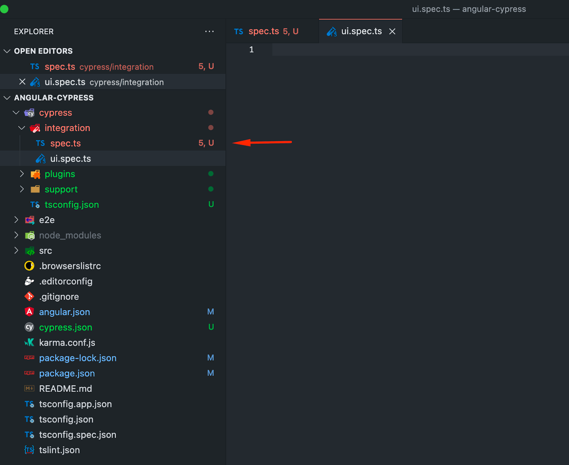Click the support folder icon
The image size is (569, 465).
coord(35,189)
